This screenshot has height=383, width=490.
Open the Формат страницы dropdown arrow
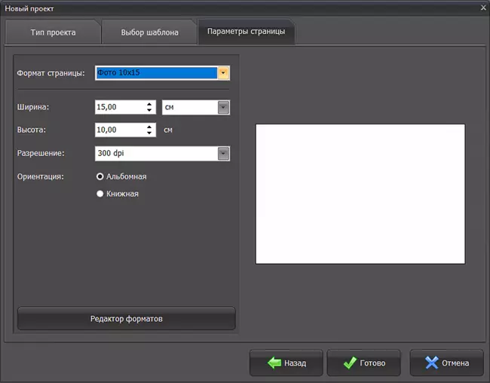223,73
